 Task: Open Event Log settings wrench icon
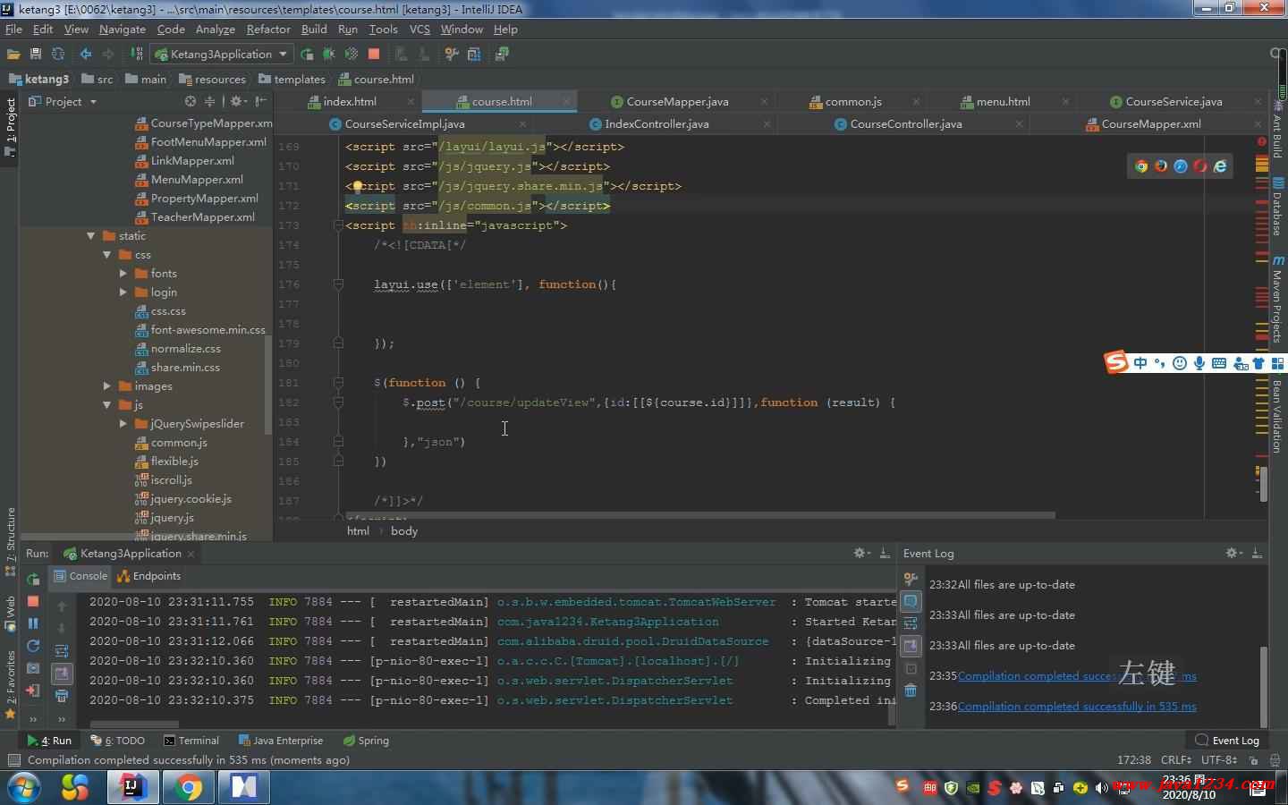click(x=911, y=579)
